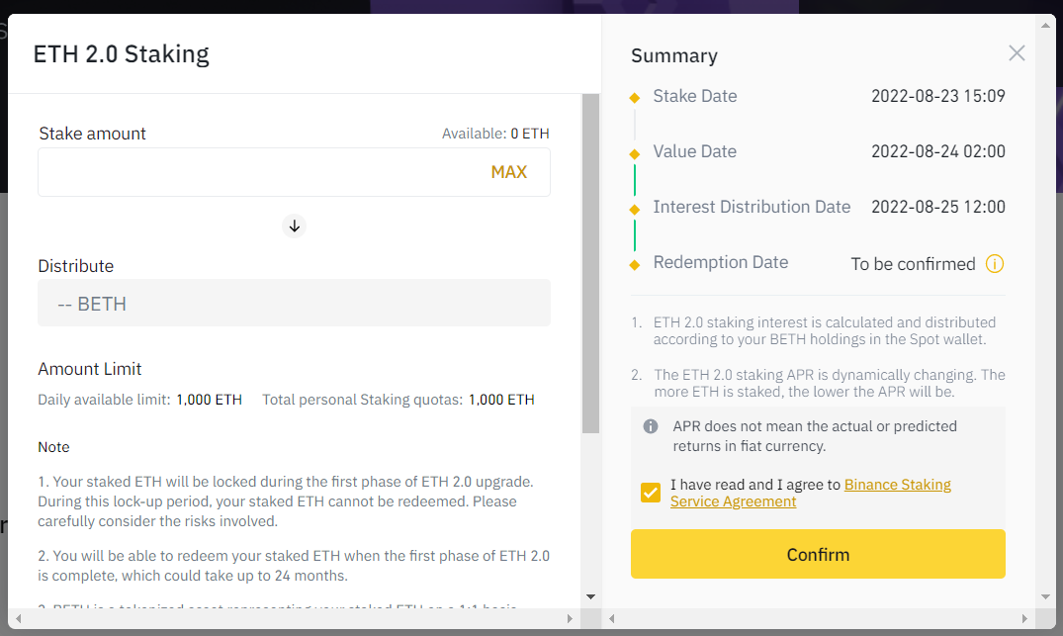Click the Redemption Date diamond marker
This screenshot has width=1063, height=636.
(x=634, y=262)
